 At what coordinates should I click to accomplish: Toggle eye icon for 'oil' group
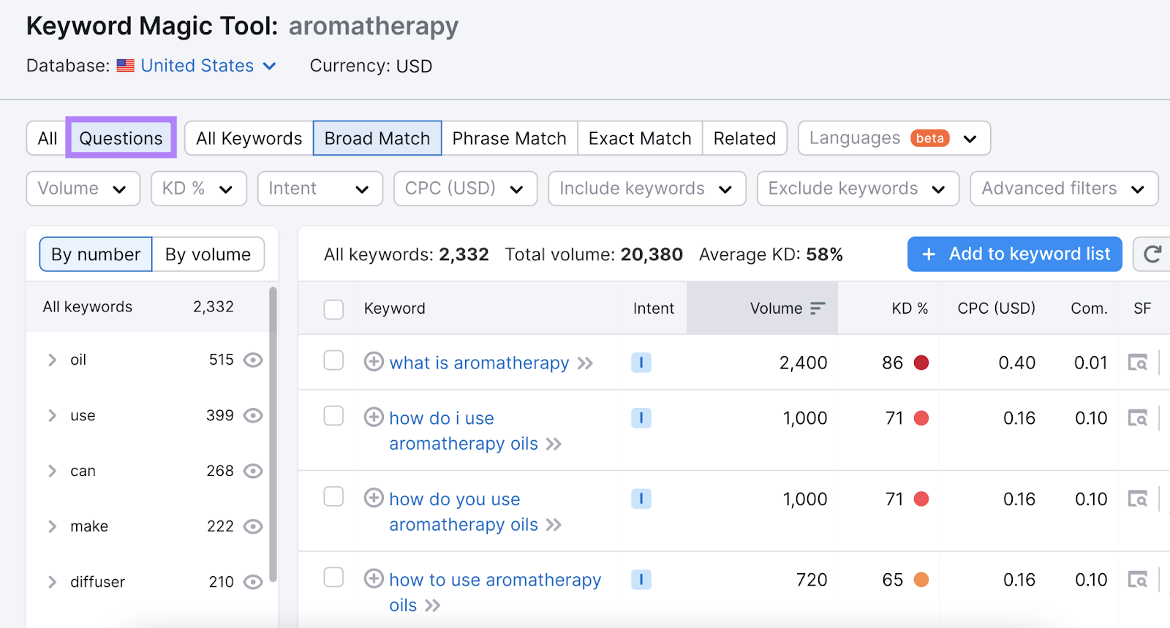click(253, 360)
